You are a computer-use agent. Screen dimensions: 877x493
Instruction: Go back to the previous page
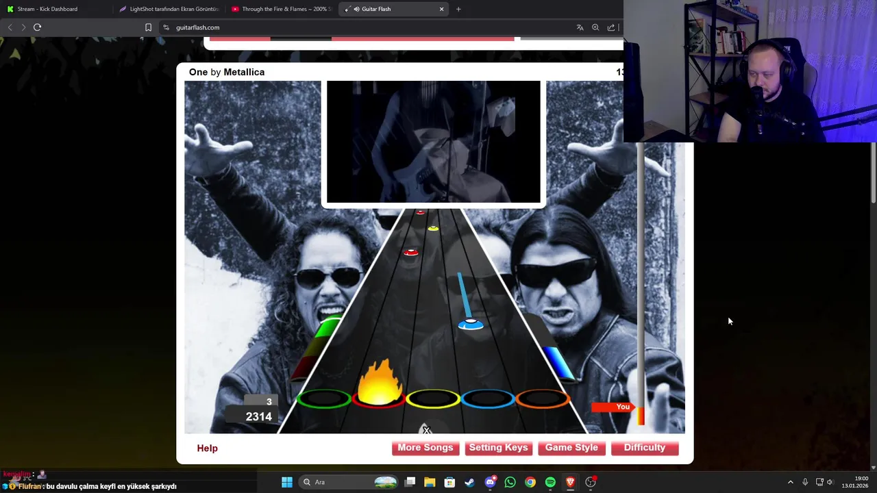[10, 27]
